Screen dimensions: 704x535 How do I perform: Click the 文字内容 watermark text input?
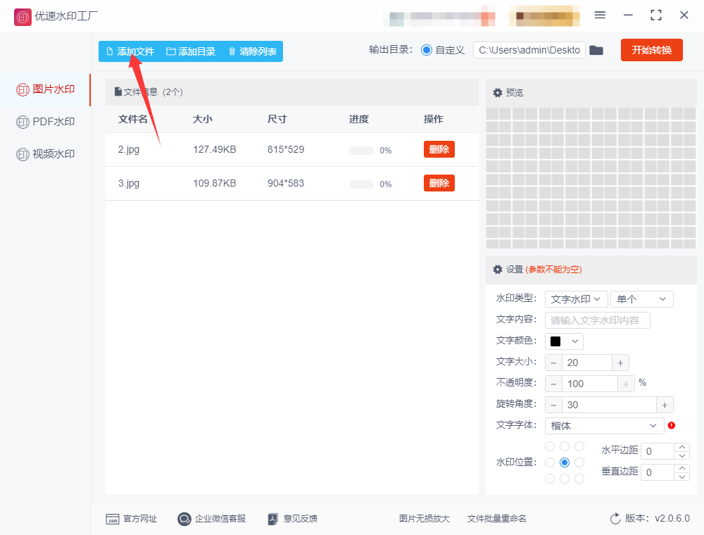click(598, 320)
